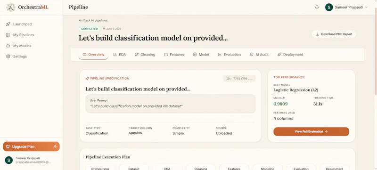Open notifications bell icon
Image resolution: width=377 pixels, height=170 pixels.
317,7
